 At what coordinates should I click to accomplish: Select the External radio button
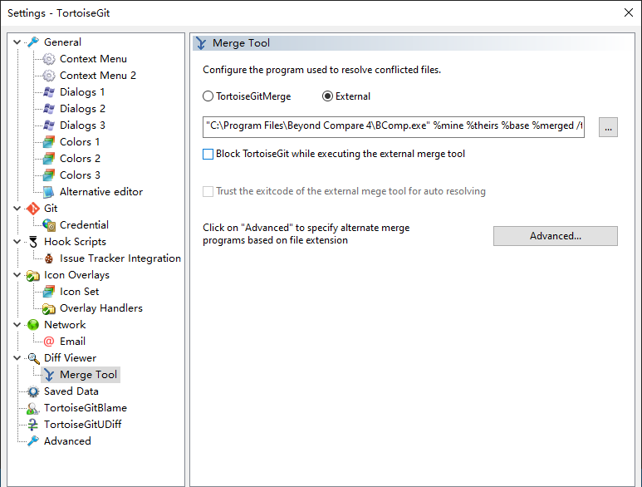pyautogui.click(x=327, y=96)
